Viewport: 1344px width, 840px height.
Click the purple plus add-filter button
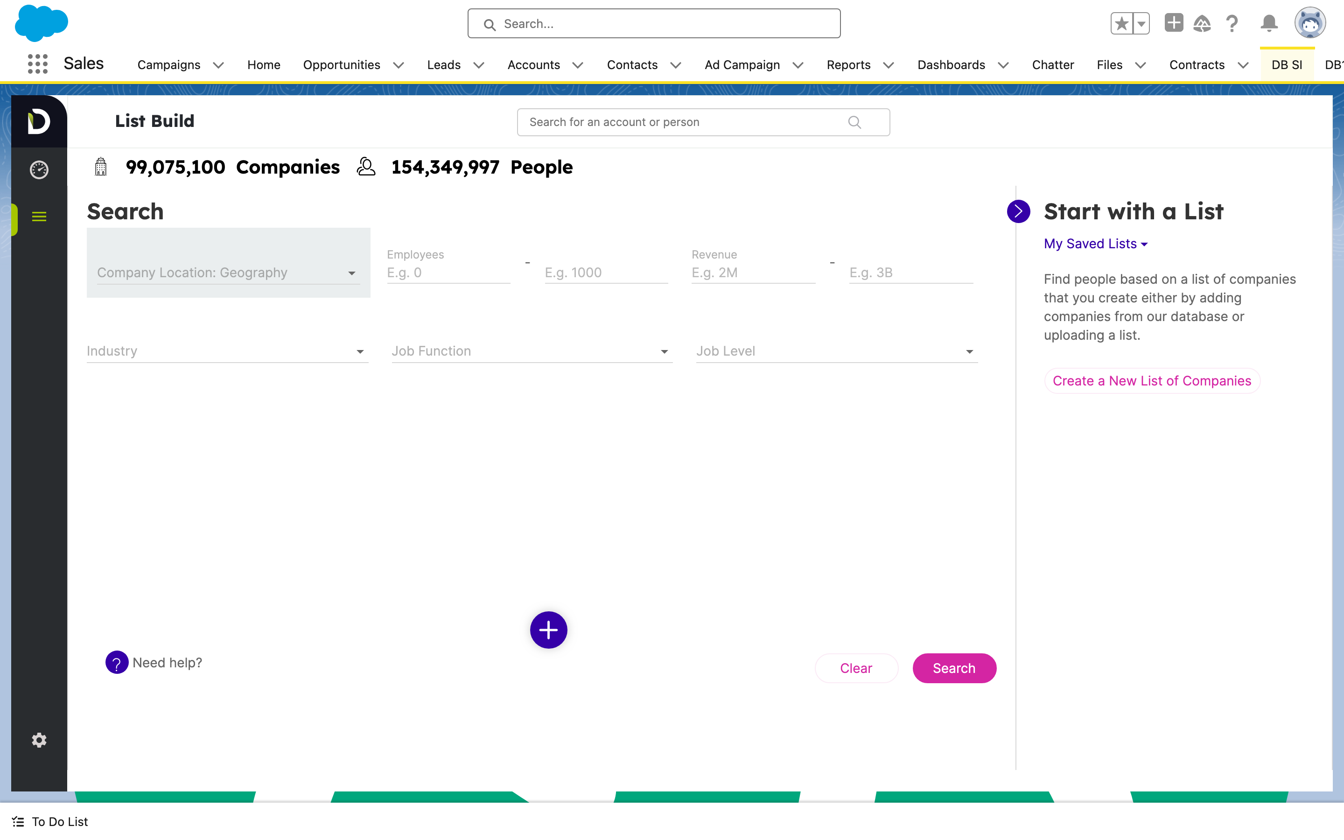[x=548, y=630]
